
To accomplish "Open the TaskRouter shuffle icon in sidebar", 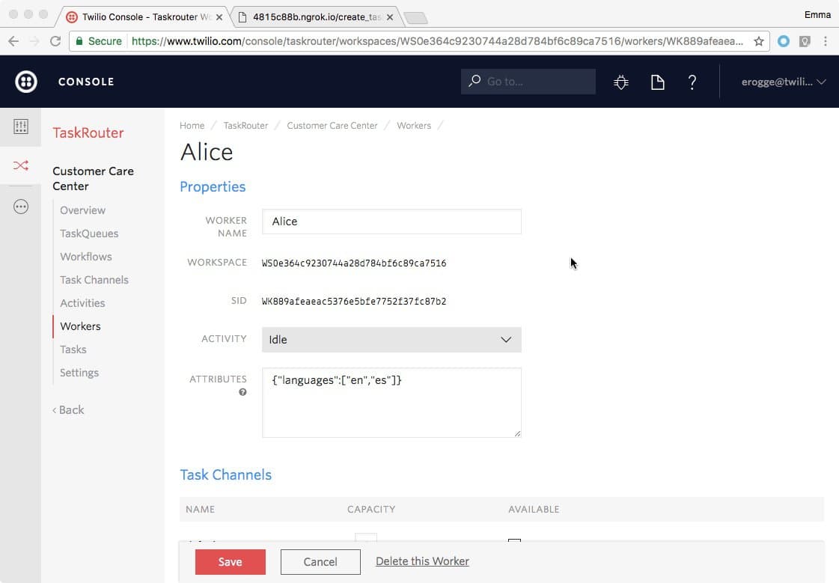I will [x=21, y=166].
